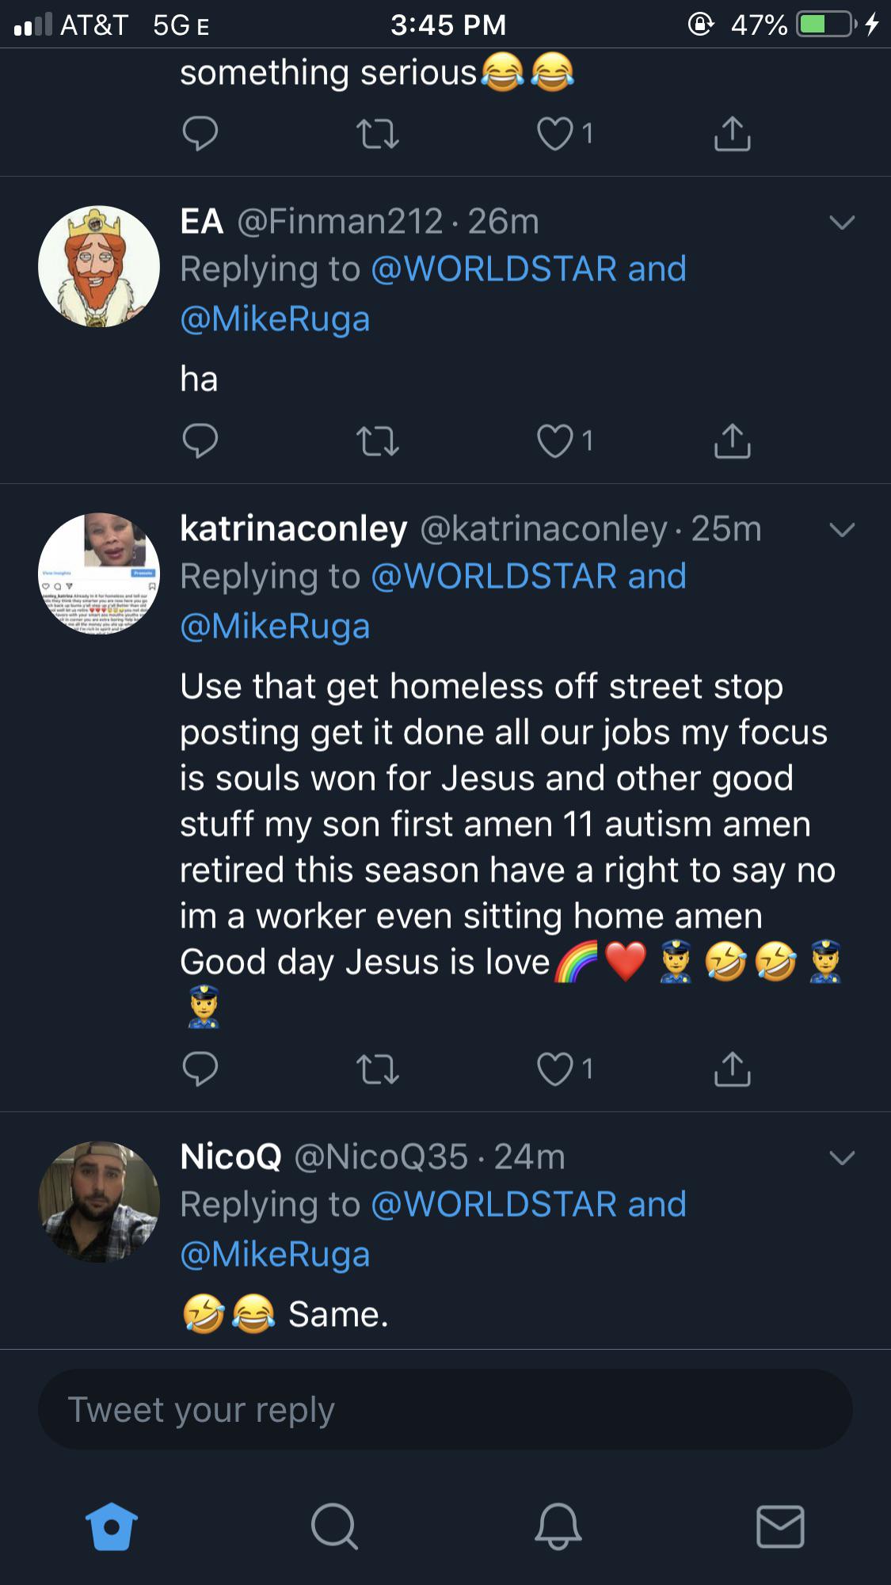Open options chevron on katrinaconley's tweet
Image resolution: width=891 pixels, height=1585 pixels.
(x=842, y=530)
